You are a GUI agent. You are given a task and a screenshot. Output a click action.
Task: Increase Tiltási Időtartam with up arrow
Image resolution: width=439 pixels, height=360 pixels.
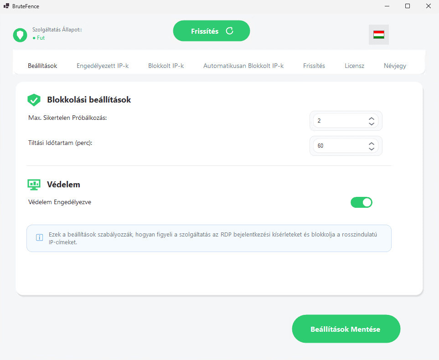pyautogui.click(x=372, y=143)
